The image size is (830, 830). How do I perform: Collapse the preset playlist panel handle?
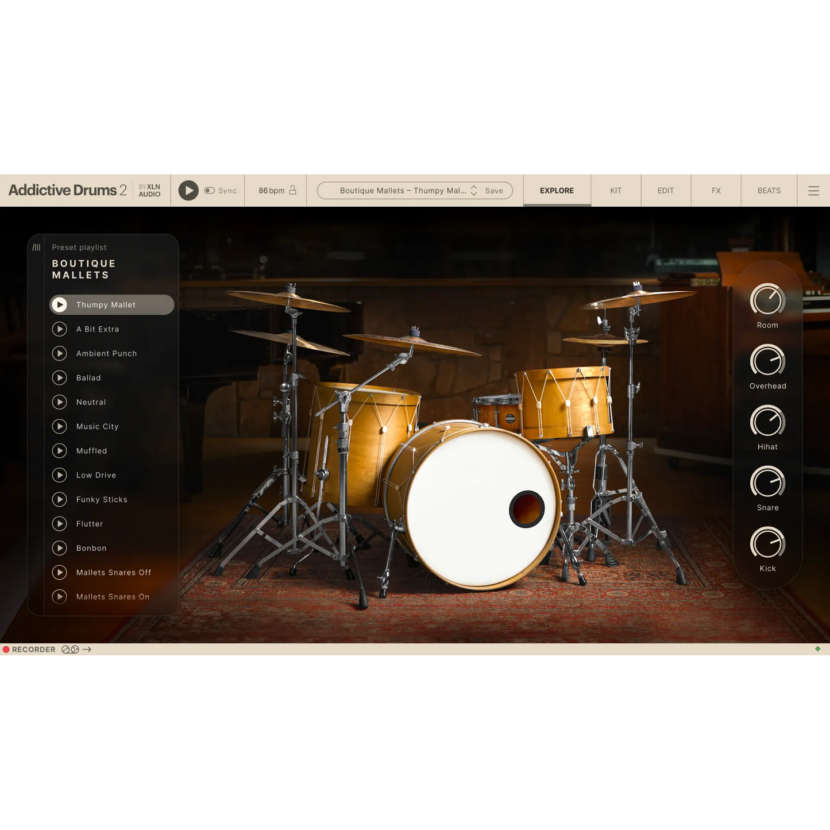(x=36, y=248)
